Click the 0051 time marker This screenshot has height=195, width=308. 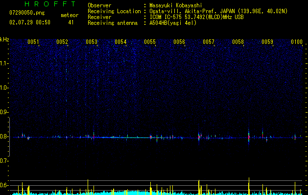coord(33,42)
